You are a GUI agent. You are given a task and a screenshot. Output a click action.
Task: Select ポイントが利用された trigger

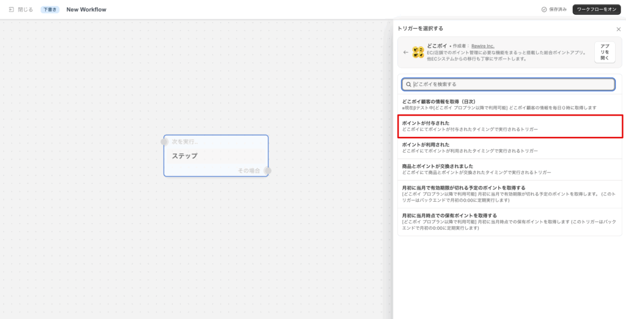click(509, 148)
